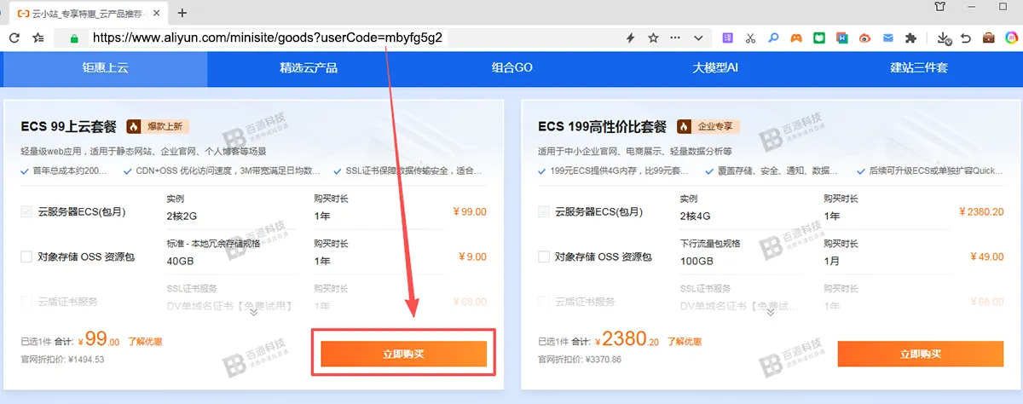Click the ECS 199高性价比套餐 title
This screenshot has height=404, width=1023.
[603, 126]
